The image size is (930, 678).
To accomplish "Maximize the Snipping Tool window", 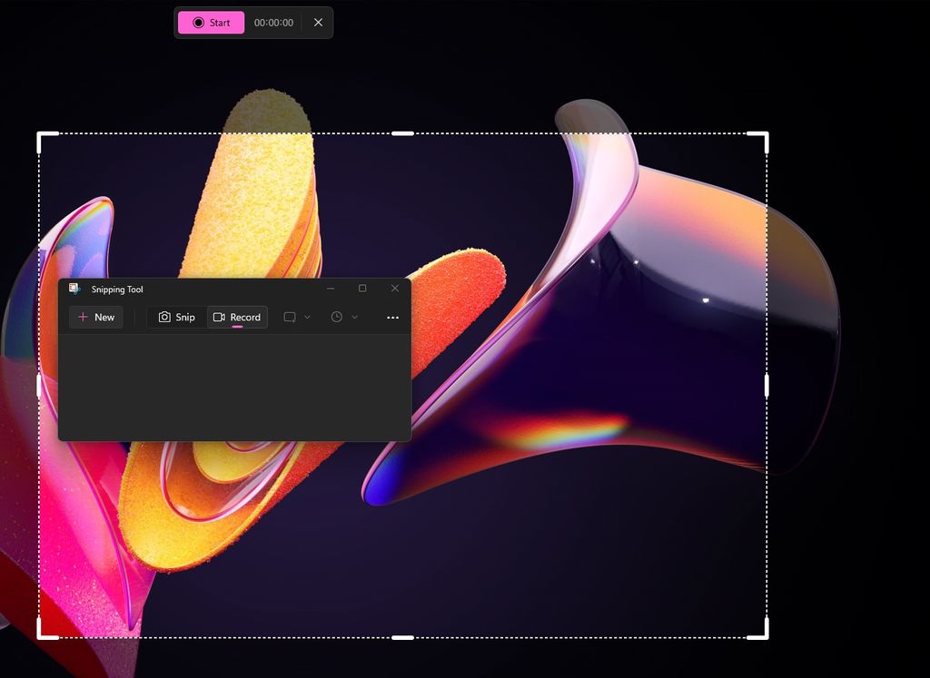I will click(362, 288).
